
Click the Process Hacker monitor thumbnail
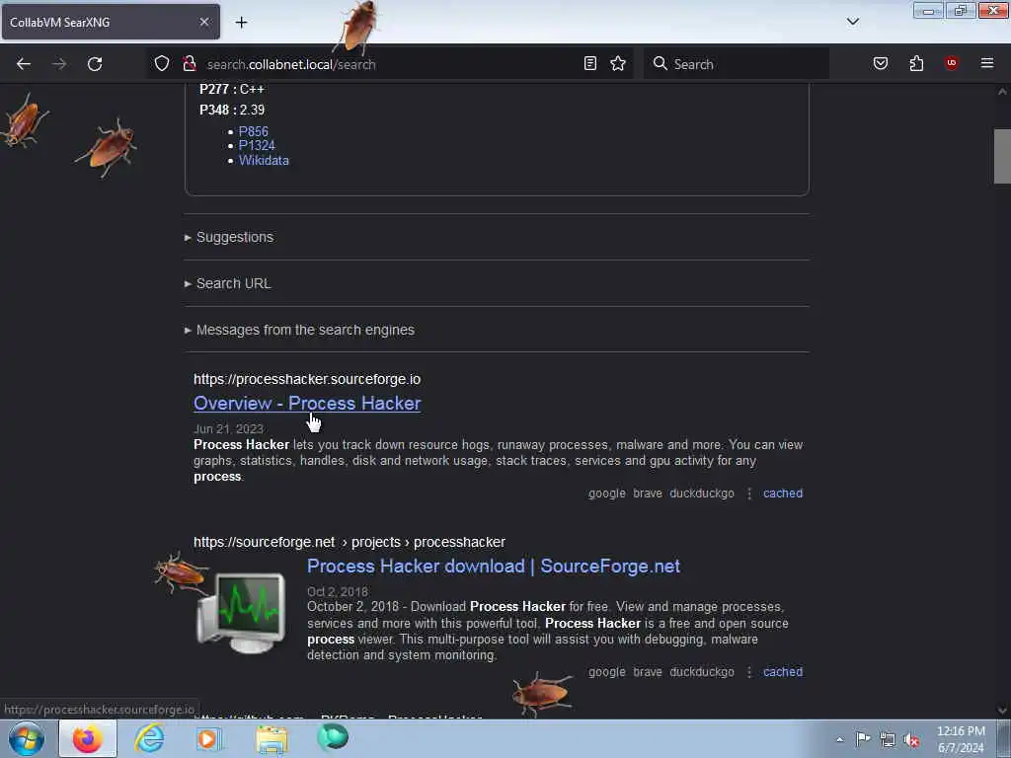pyautogui.click(x=241, y=612)
